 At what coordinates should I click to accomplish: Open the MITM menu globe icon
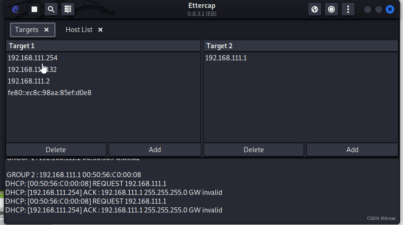click(x=315, y=9)
